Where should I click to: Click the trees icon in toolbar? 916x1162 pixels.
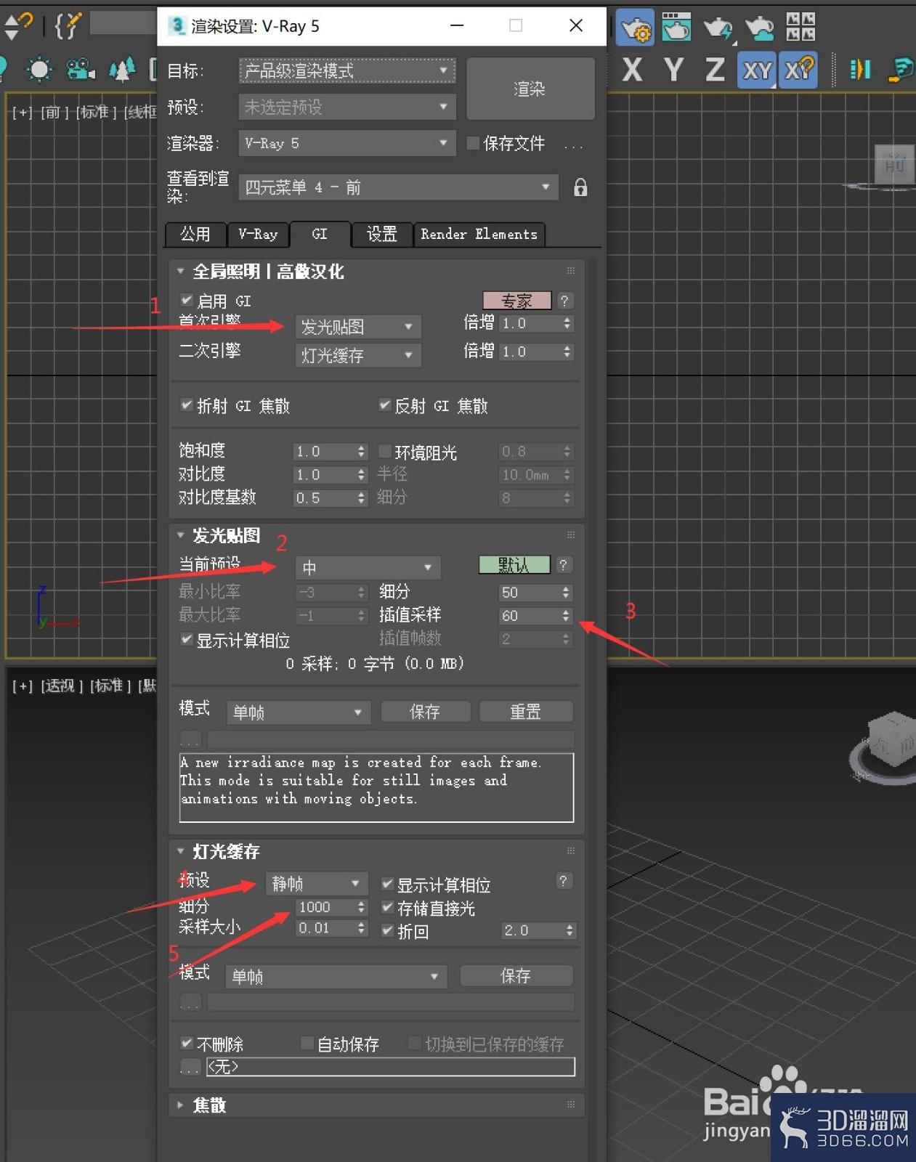[x=122, y=70]
